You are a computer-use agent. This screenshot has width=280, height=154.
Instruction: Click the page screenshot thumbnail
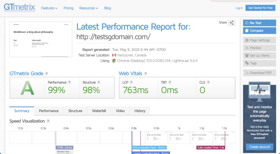tap(41, 39)
